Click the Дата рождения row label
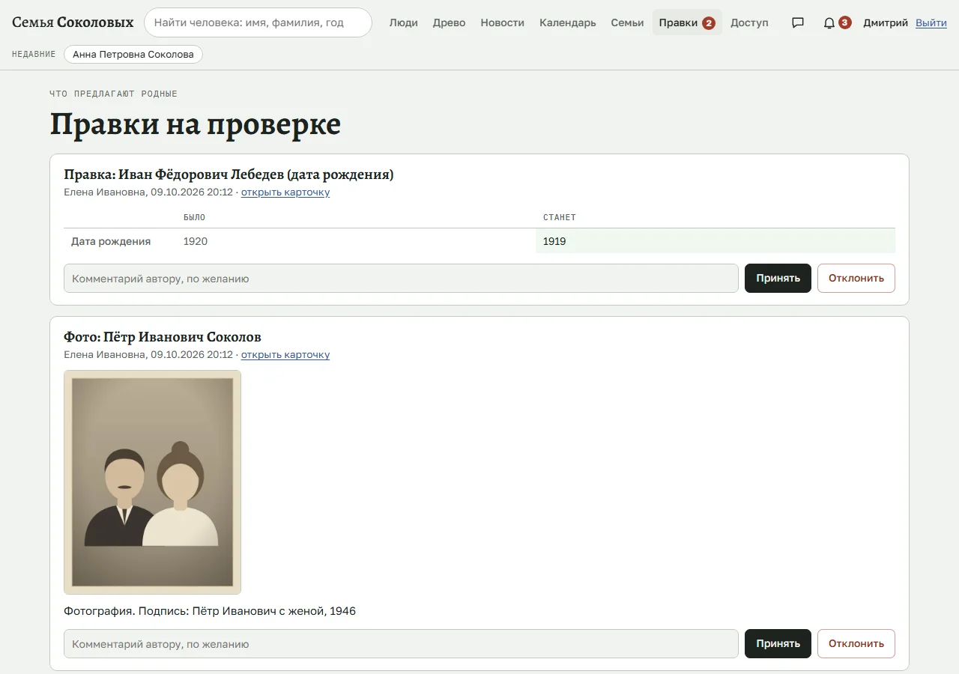This screenshot has height=674, width=959. (111, 241)
